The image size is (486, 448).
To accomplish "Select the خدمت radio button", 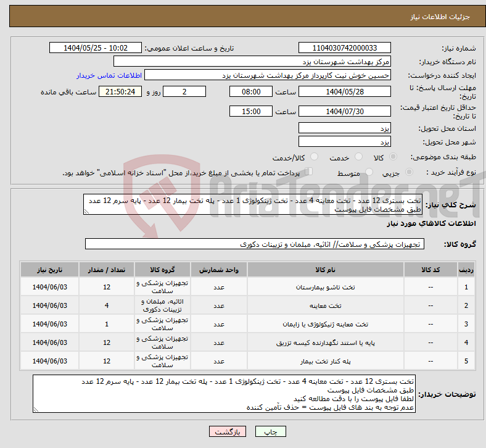I will coord(358,157).
